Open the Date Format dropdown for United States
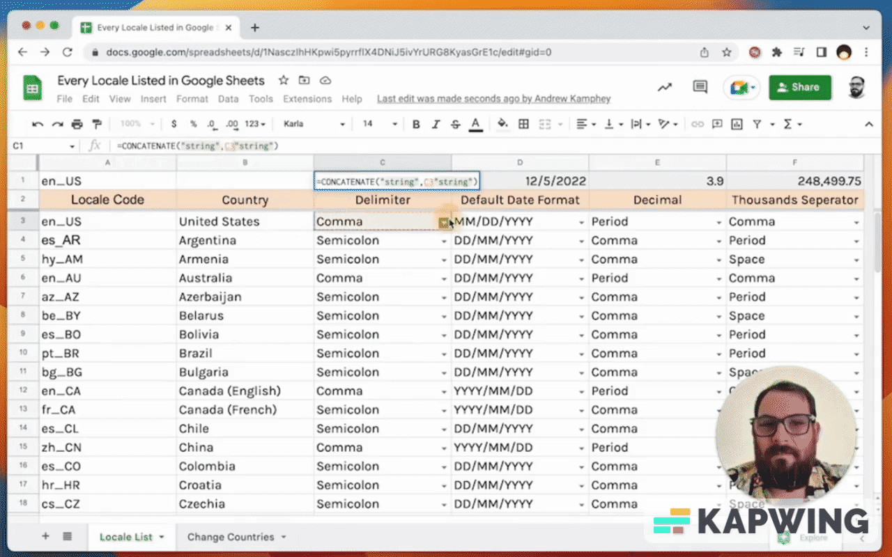The image size is (892, 557). 582,222
